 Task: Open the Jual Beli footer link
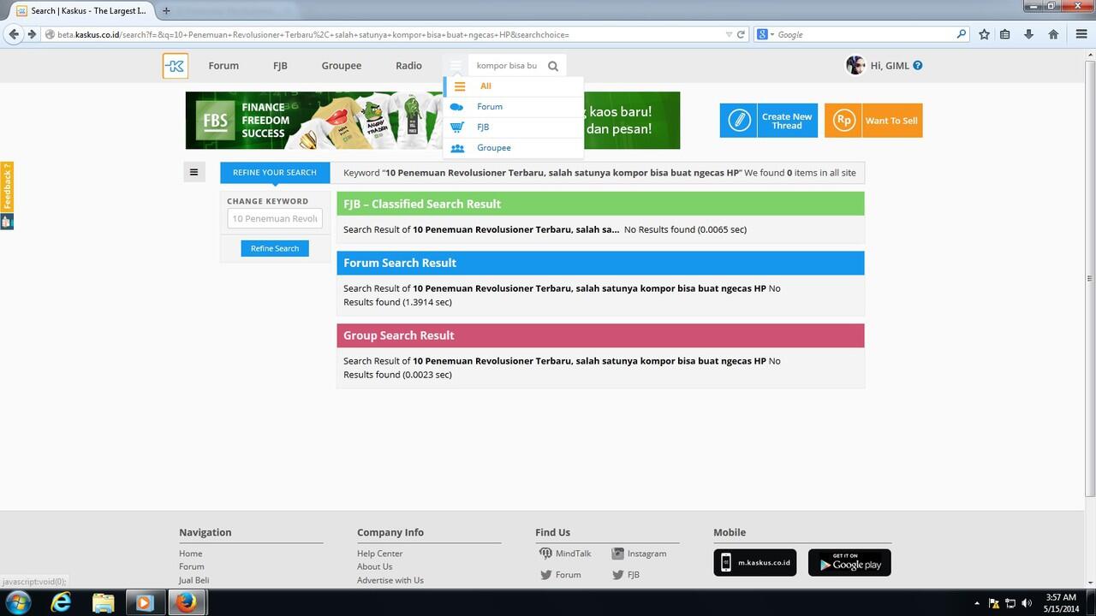pyautogui.click(x=194, y=580)
